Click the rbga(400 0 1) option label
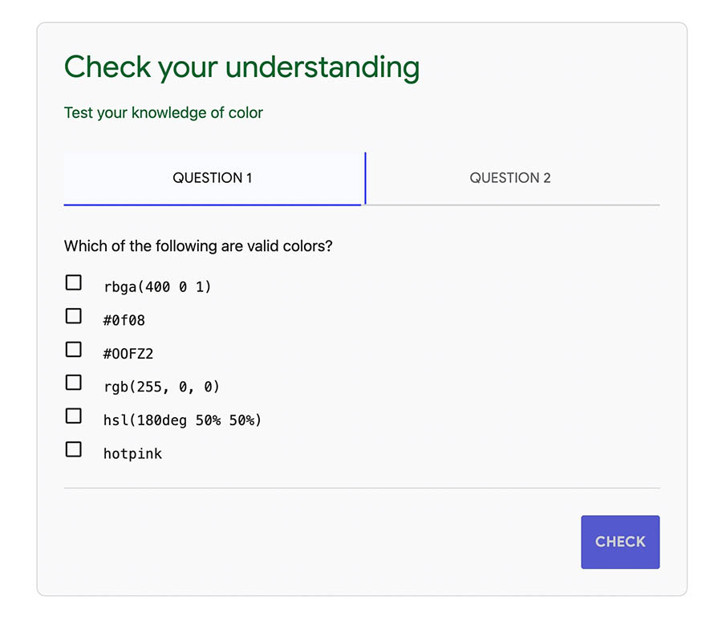This screenshot has height=617, width=722. click(157, 286)
